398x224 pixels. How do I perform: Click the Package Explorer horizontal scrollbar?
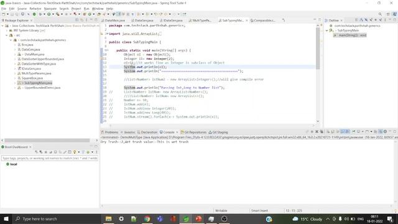click(47, 141)
